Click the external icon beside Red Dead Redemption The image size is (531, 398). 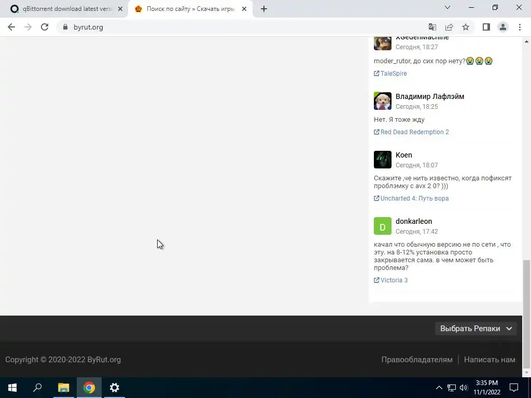376,132
